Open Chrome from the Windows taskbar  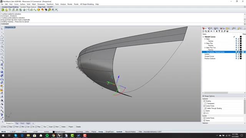[53, 135]
